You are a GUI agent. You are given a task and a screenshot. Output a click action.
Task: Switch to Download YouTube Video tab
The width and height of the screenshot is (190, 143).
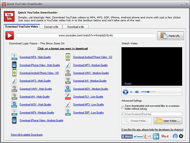pyautogui.click(x=21, y=27)
